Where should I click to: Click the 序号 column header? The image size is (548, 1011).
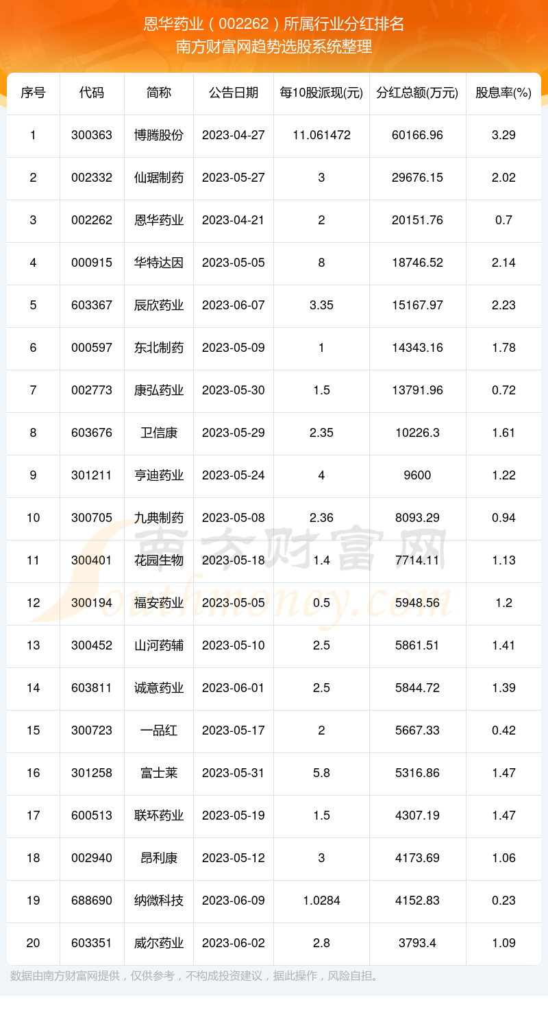click(x=33, y=93)
